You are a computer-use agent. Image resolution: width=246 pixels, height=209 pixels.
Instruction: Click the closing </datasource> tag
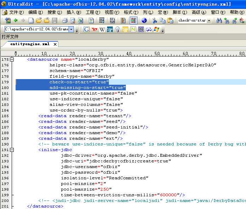point(45,206)
